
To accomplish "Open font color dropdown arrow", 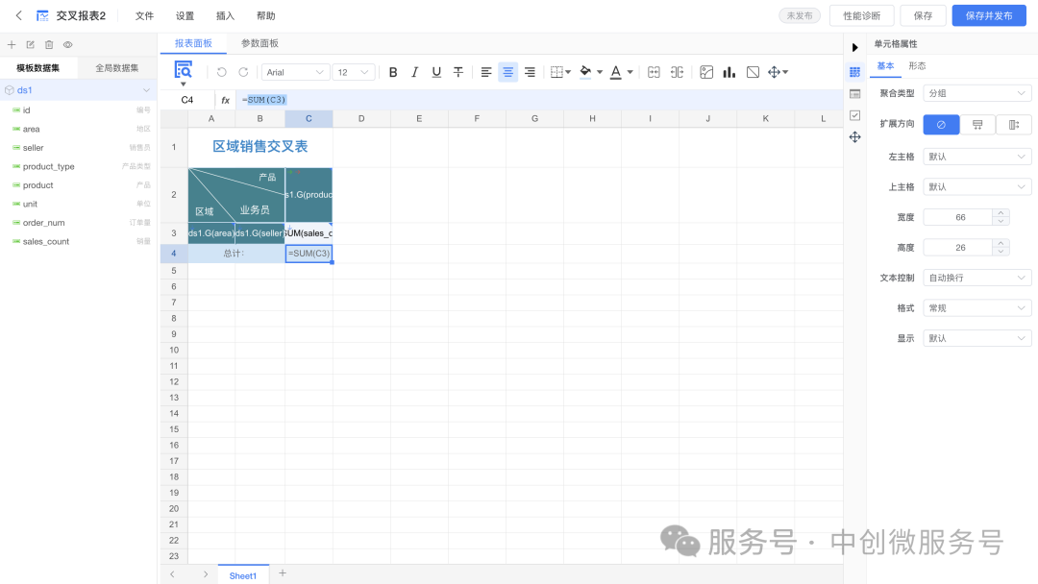I will pos(630,72).
